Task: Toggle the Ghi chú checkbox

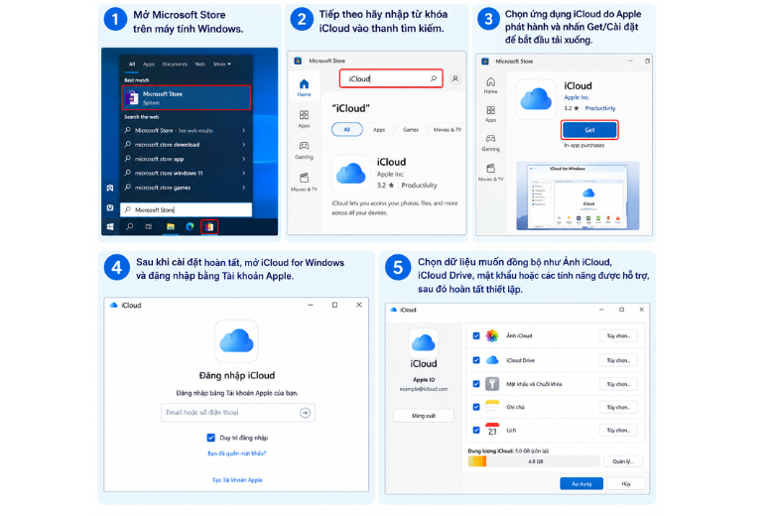Action: tap(476, 407)
